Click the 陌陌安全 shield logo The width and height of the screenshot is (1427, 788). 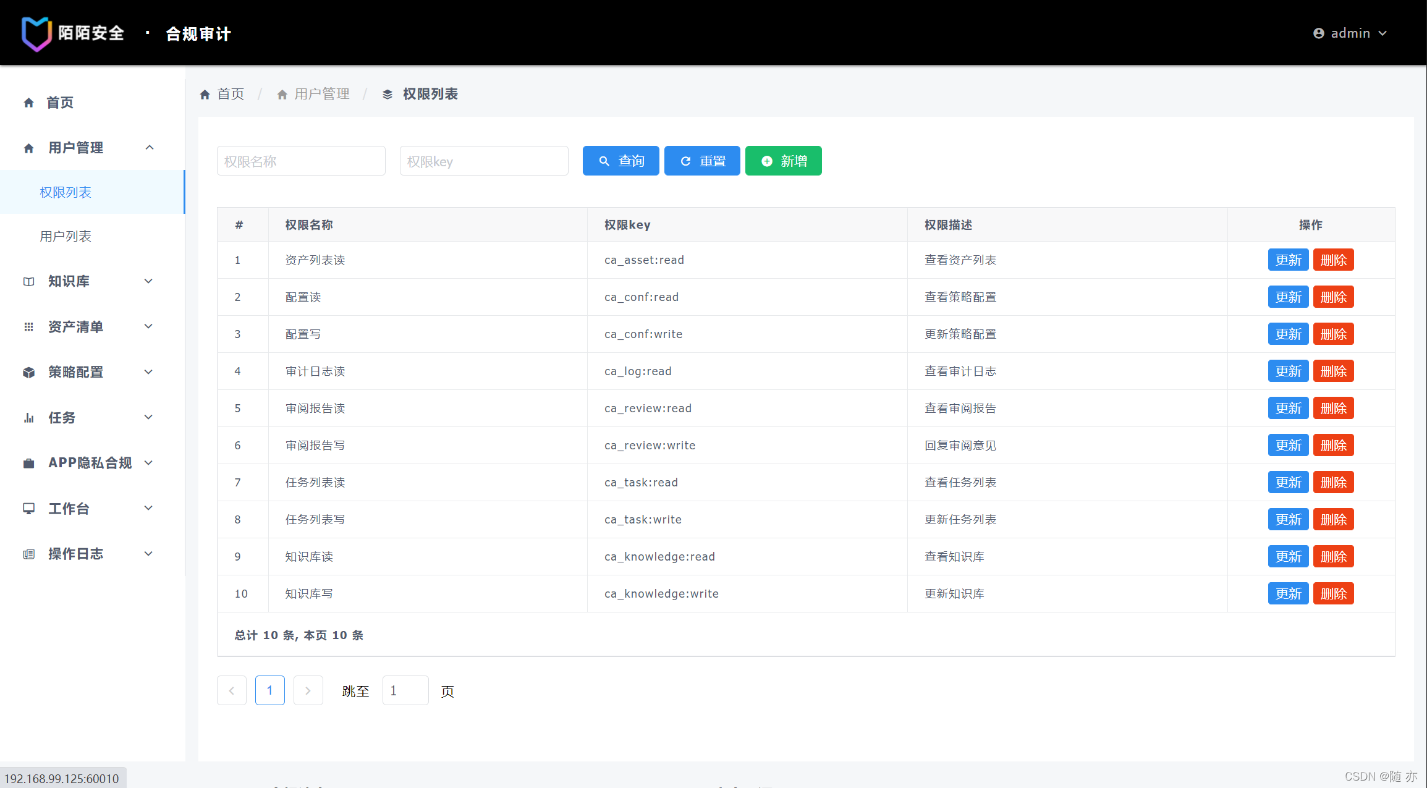[x=36, y=33]
